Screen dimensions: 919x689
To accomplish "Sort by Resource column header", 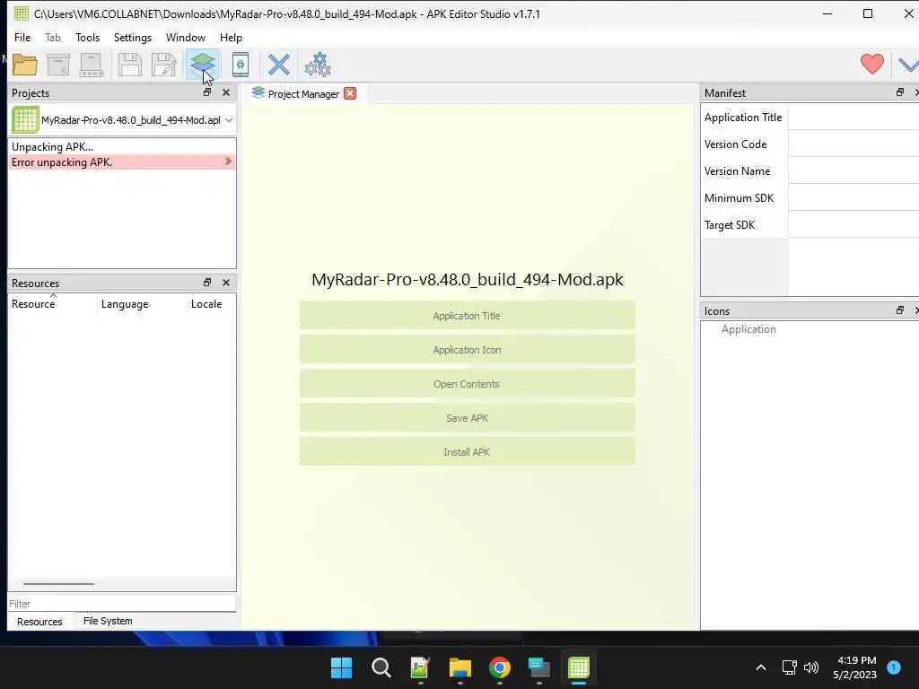I will [53, 304].
